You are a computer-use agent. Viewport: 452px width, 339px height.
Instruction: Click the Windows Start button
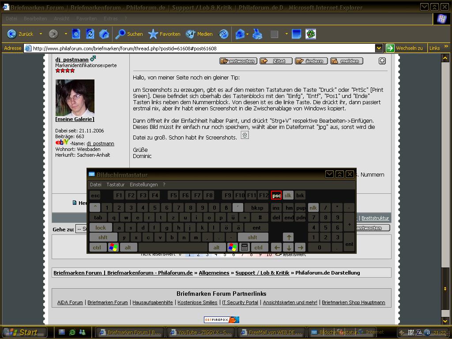24,332
